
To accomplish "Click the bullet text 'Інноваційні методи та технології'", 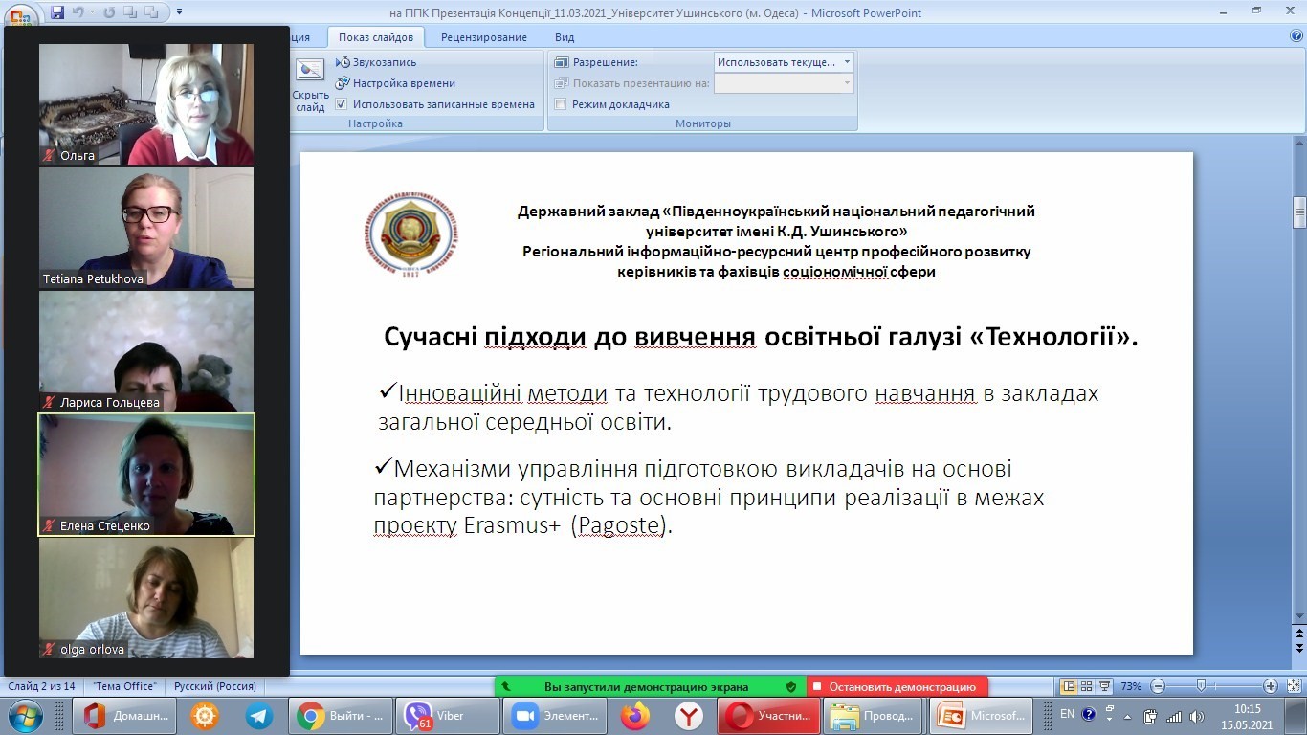I will [x=738, y=407].
